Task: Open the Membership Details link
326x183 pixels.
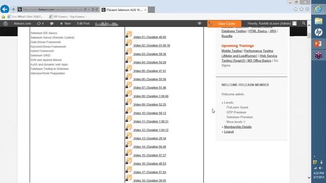Action: (238, 127)
